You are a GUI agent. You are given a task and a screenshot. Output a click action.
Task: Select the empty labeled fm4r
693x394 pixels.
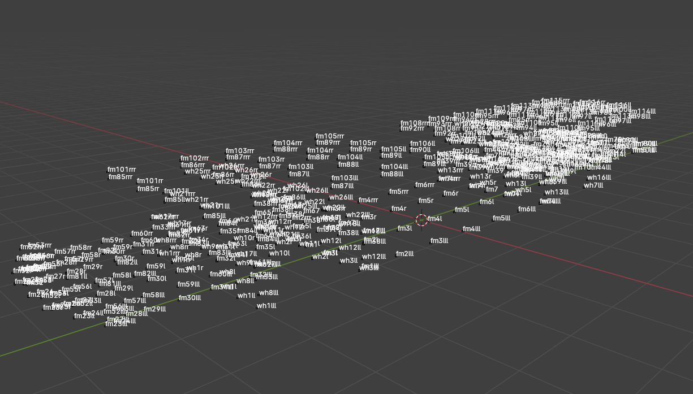399,209
